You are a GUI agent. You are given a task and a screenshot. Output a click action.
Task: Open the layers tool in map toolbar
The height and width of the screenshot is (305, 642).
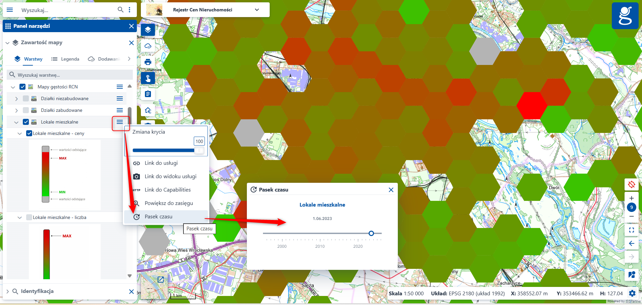148,30
